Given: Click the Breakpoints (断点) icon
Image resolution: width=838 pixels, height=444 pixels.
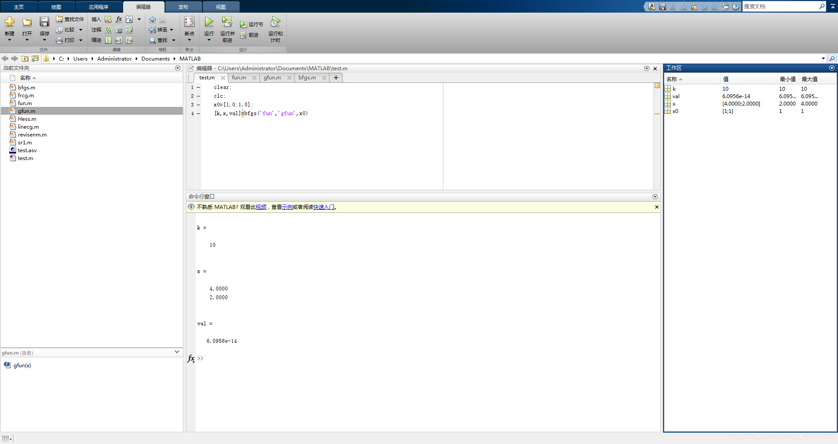Looking at the screenshot, I should (x=189, y=22).
